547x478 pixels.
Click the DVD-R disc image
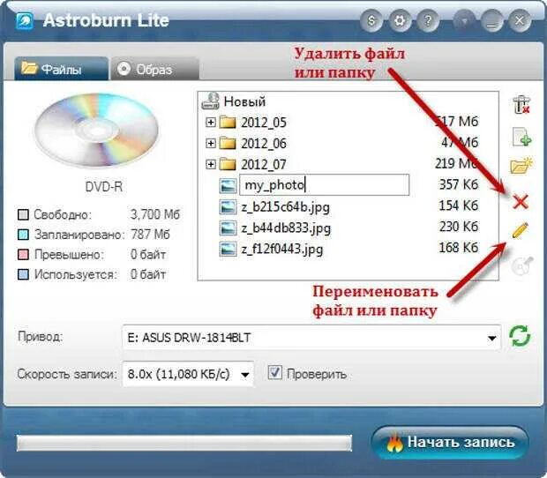point(97,130)
